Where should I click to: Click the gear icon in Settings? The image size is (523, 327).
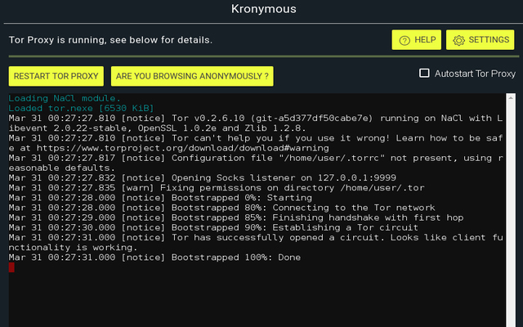tap(458, 40)
